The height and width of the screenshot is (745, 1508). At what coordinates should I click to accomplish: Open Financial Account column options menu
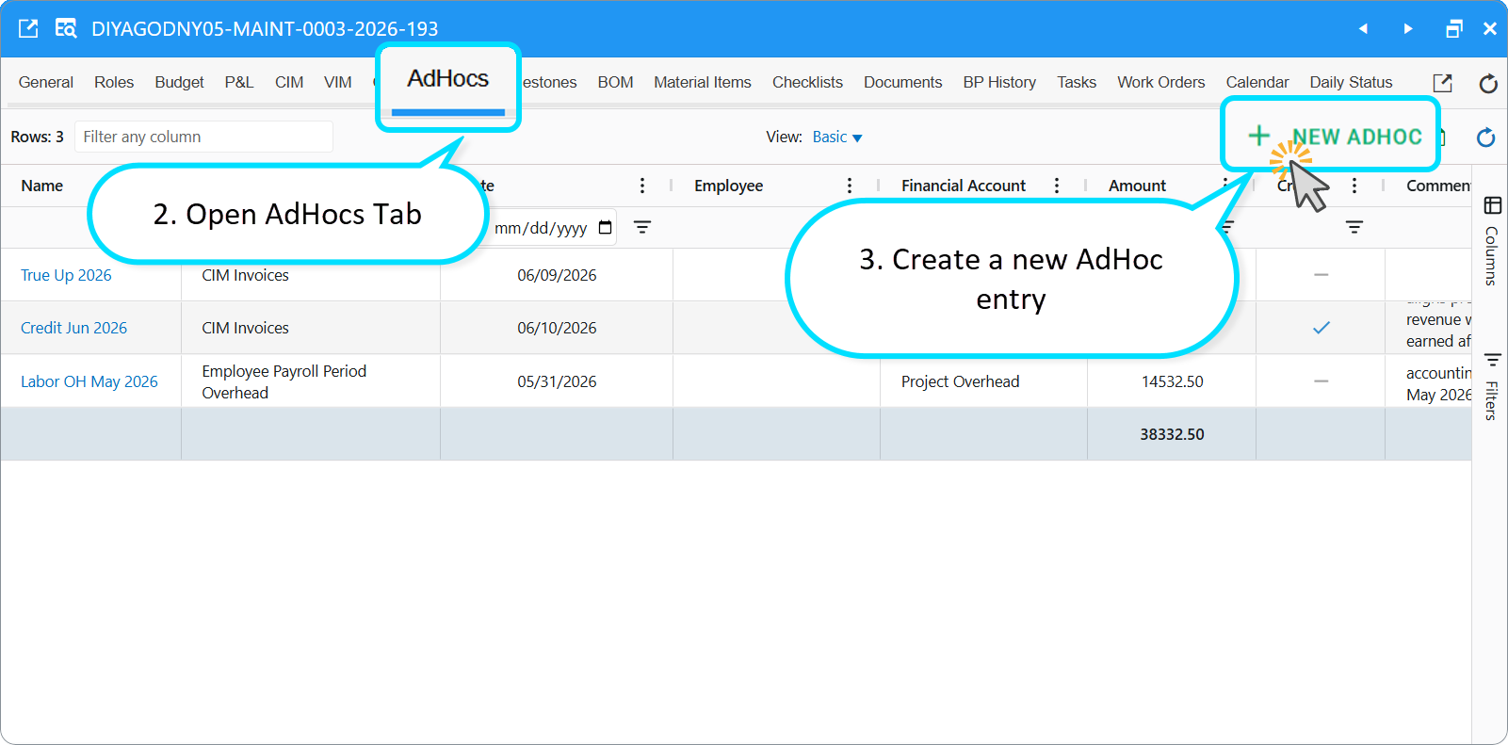(x=1057, y=186)
